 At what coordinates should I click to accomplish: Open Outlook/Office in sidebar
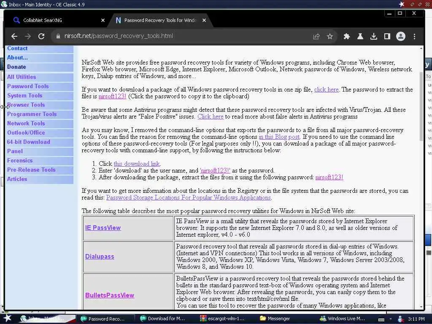26,133
